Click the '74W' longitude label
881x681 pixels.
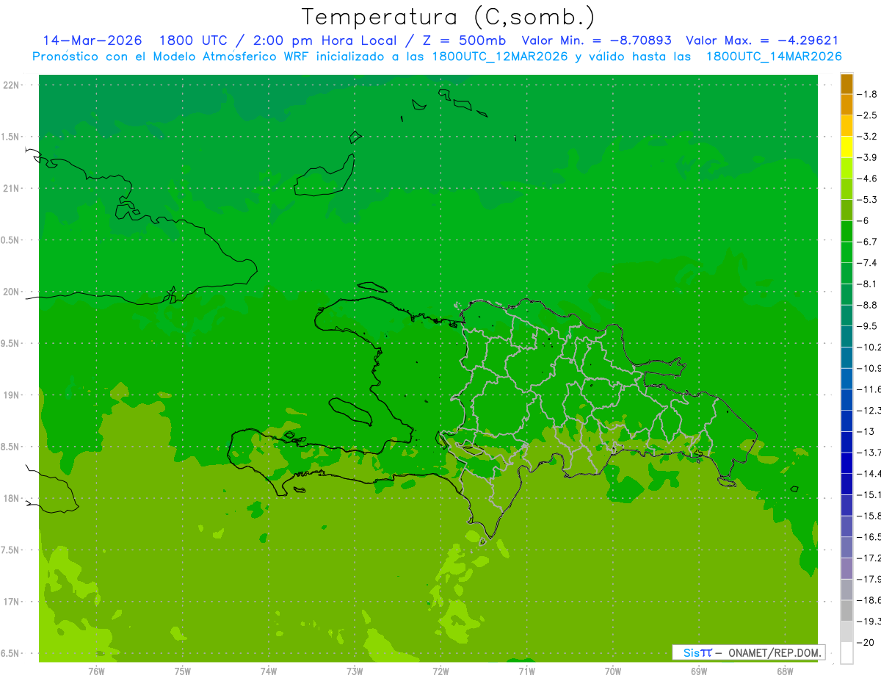coord(269,671)
